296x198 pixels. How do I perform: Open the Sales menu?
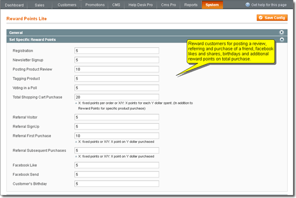click(40, 5)
